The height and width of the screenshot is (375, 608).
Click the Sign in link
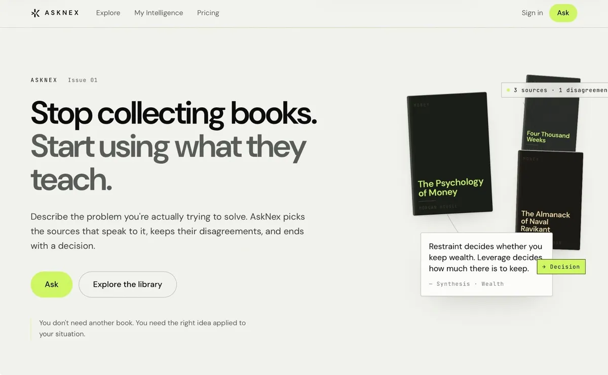[532, 13]
